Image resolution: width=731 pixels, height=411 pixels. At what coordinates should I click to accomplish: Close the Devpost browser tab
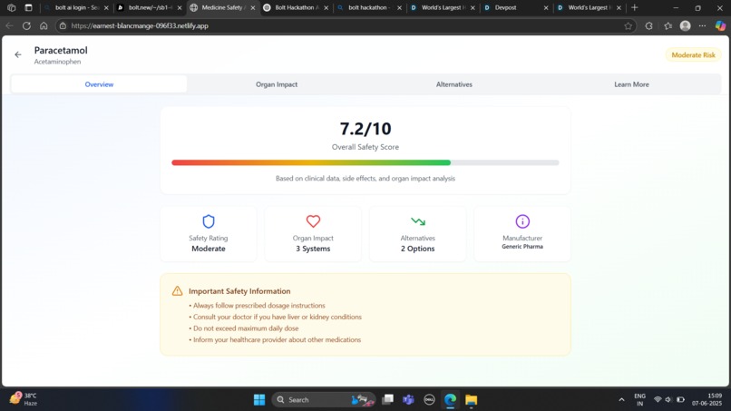pyautogui.click(x=546, y=8)
